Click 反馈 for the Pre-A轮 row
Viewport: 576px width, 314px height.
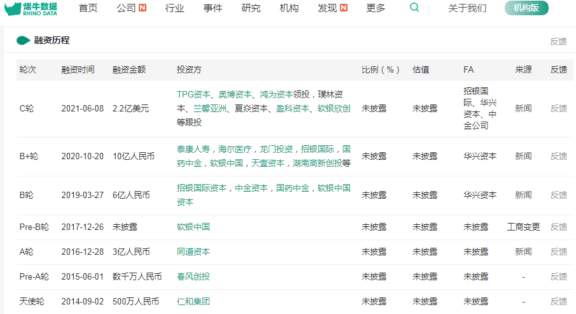(558, 276)
